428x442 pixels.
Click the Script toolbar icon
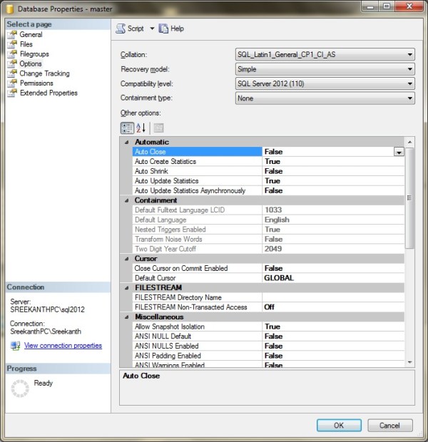(121, 29)
